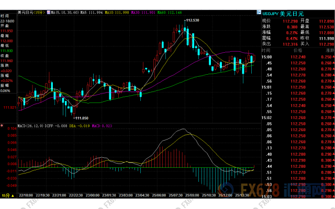This screenshot has width=335, height=209.
Task: Click the 美元日元<15分> chart title
Action: click(31, 13)
